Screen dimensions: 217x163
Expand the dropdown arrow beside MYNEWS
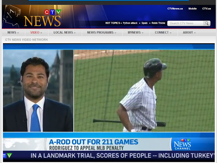[x=142, y=33]
